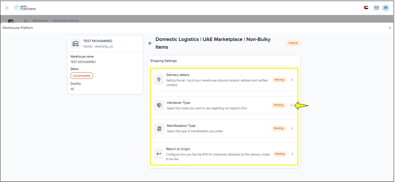This screenshot has height=182, width=395.
Task: Click the Delivery details location pin icon
Action: click(x=159, y=80)
